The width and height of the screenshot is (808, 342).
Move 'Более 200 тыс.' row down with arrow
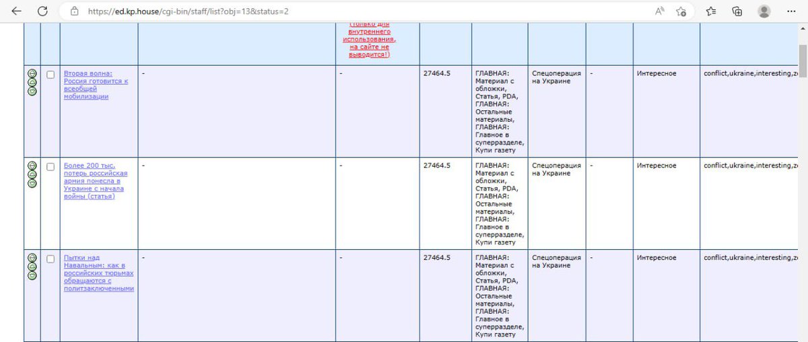click(x=32, y=182)
